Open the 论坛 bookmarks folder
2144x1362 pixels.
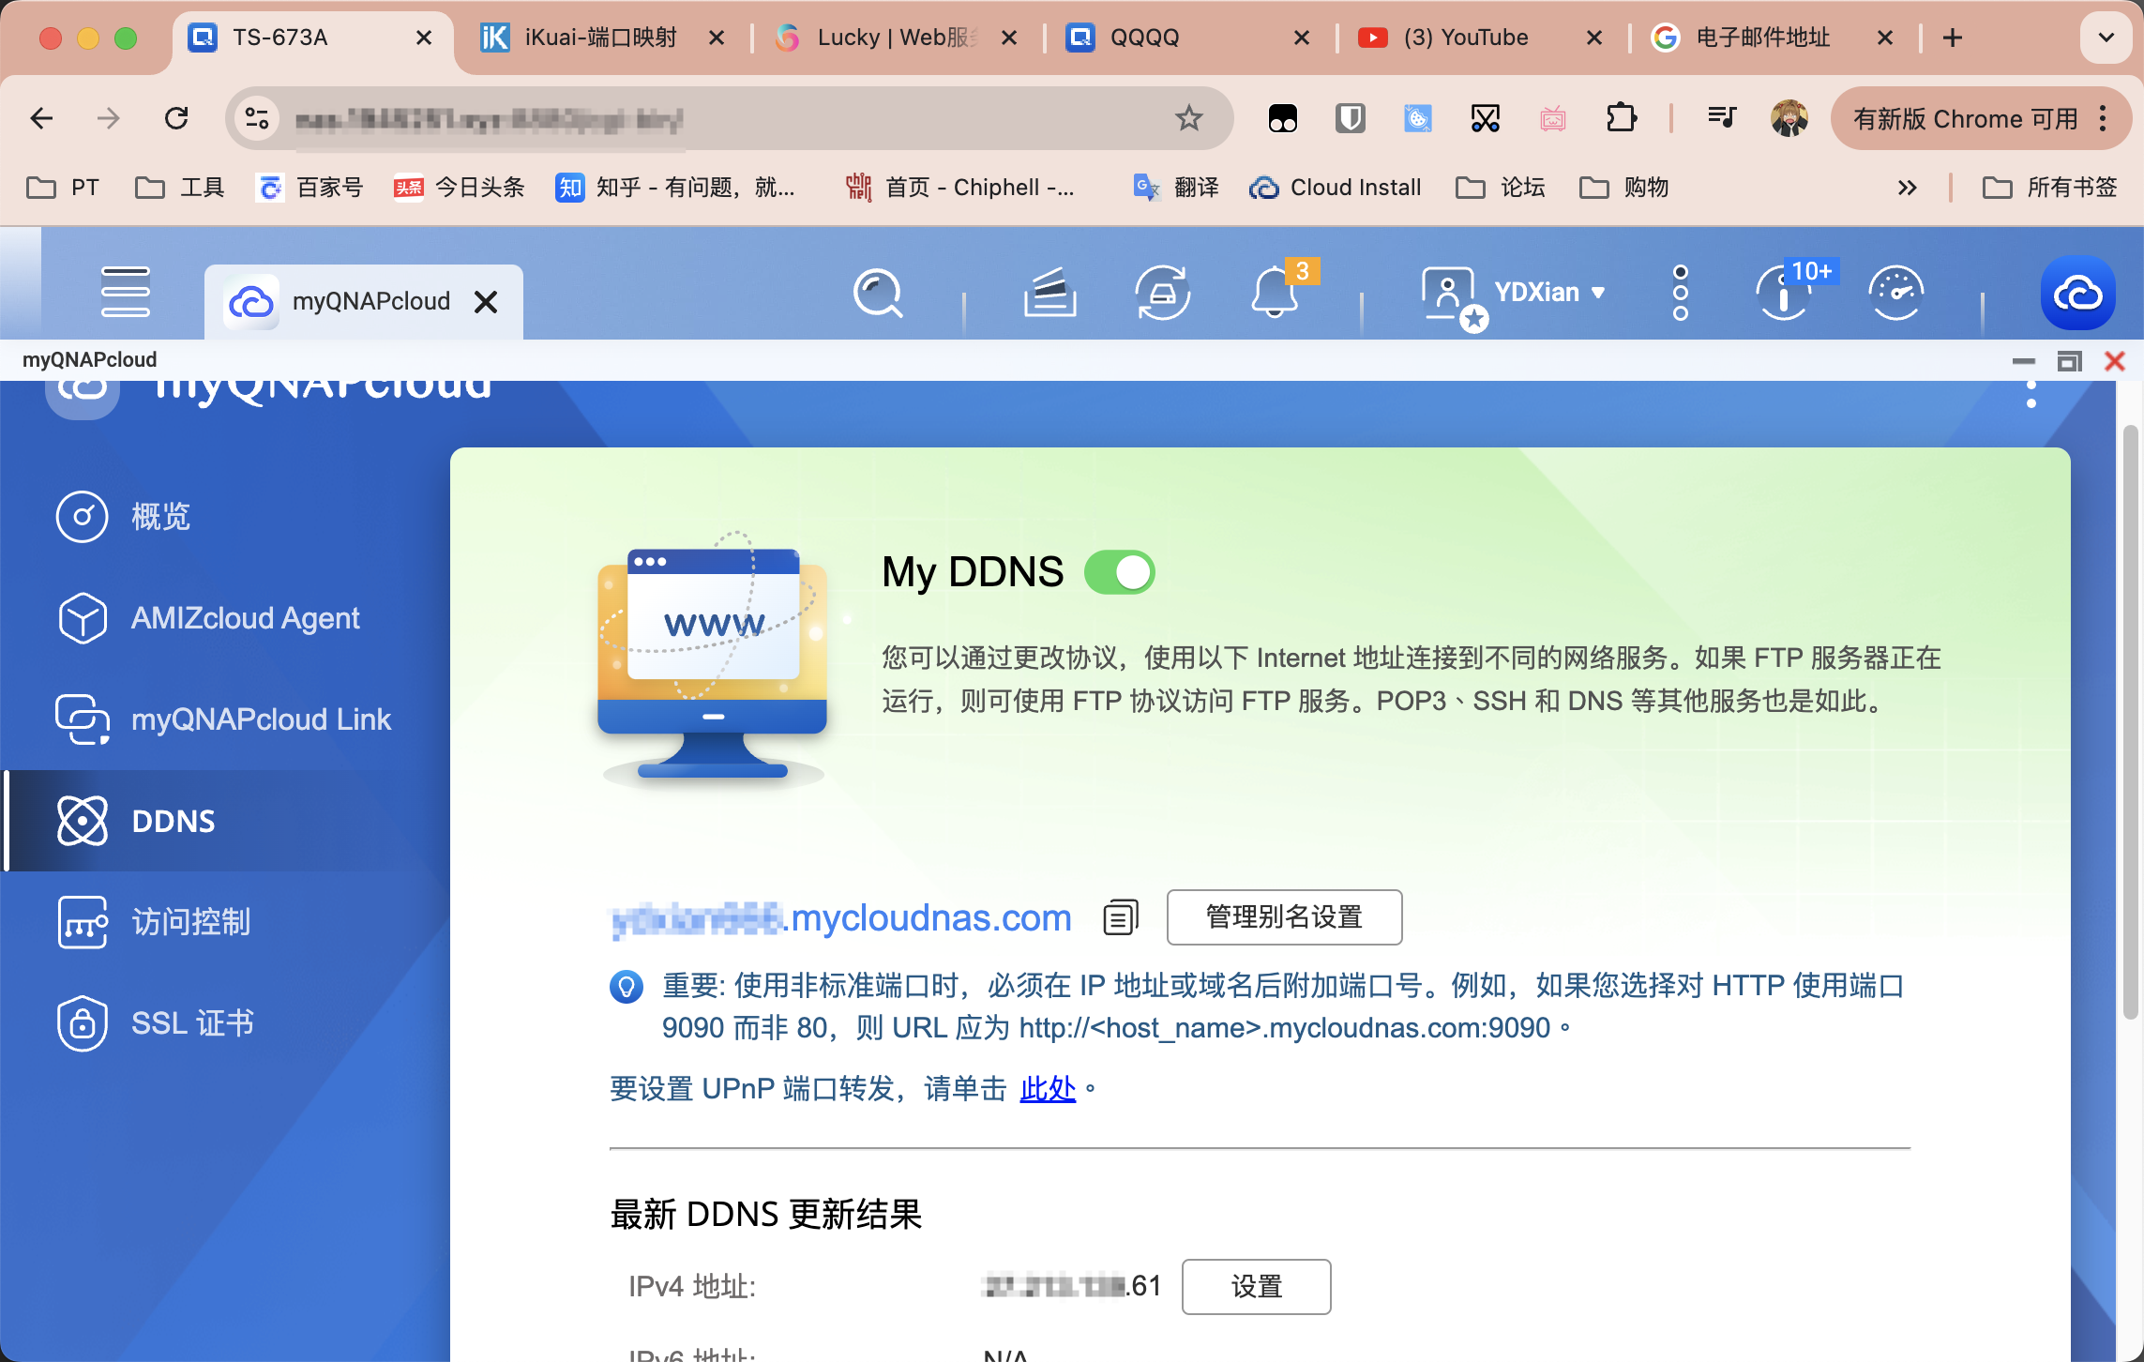tap(1501, 188)
